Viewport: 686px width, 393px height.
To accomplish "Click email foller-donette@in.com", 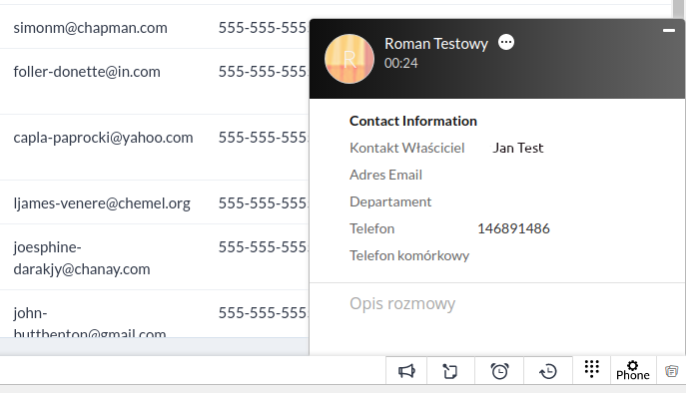I will tap(87, 72).
